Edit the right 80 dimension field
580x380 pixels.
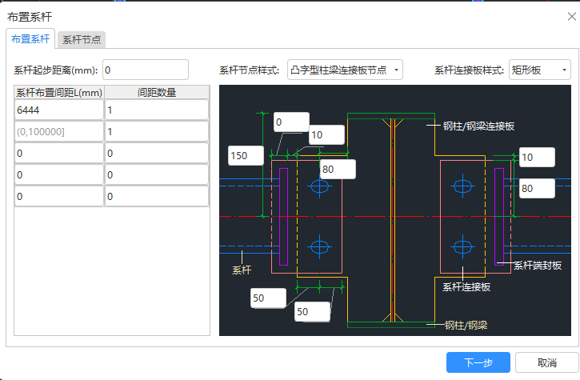coord(537,188)
